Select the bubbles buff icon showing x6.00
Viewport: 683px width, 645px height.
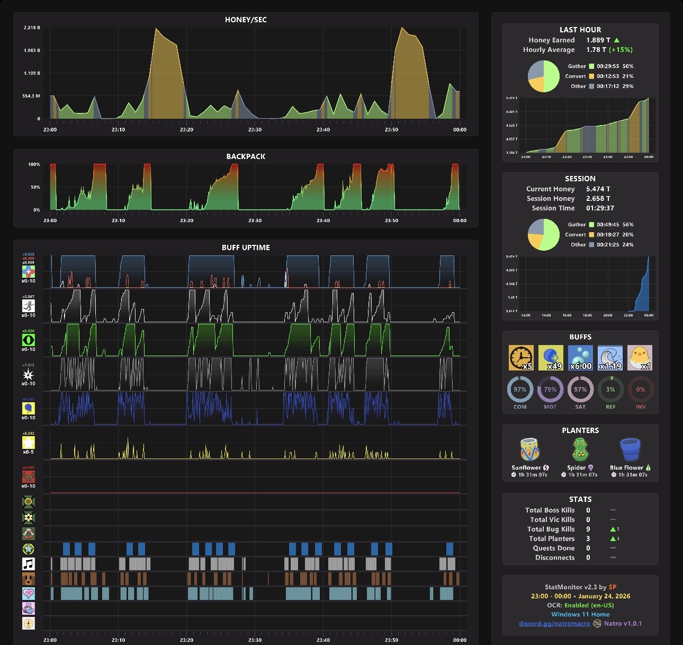pos(580,358)
